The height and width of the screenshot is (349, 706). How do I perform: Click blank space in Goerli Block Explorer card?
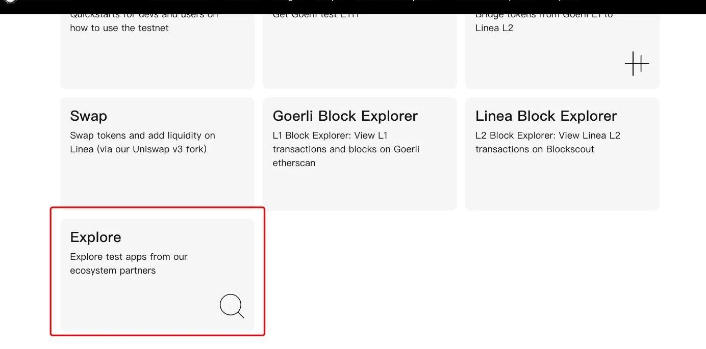tap(359, 189)
